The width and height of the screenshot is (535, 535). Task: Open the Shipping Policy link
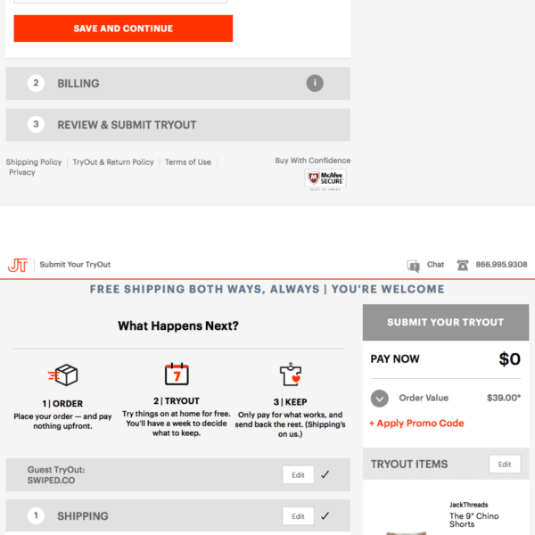pos(34,162)
